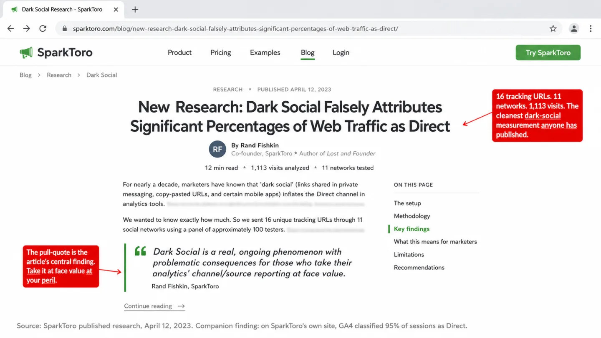The image size is (601, 338).
Task: Click the 'ON THIS PAGE' heading
Action: (413, 185)
